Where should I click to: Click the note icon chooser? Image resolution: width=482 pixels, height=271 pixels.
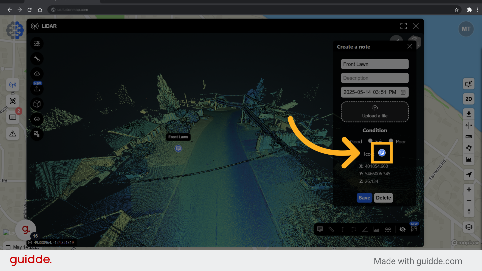point(382,153)
